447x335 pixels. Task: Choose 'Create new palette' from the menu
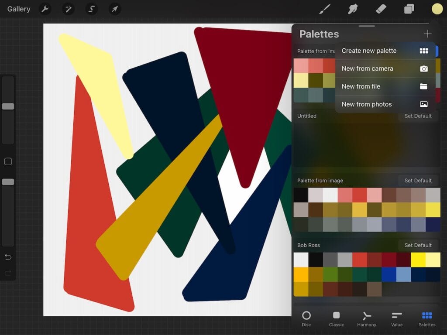point(369,51)
